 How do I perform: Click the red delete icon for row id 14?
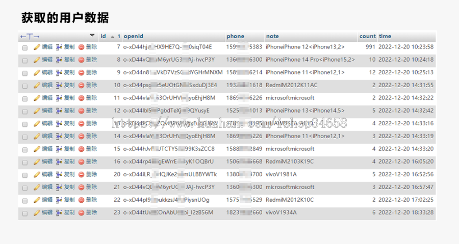82,136
